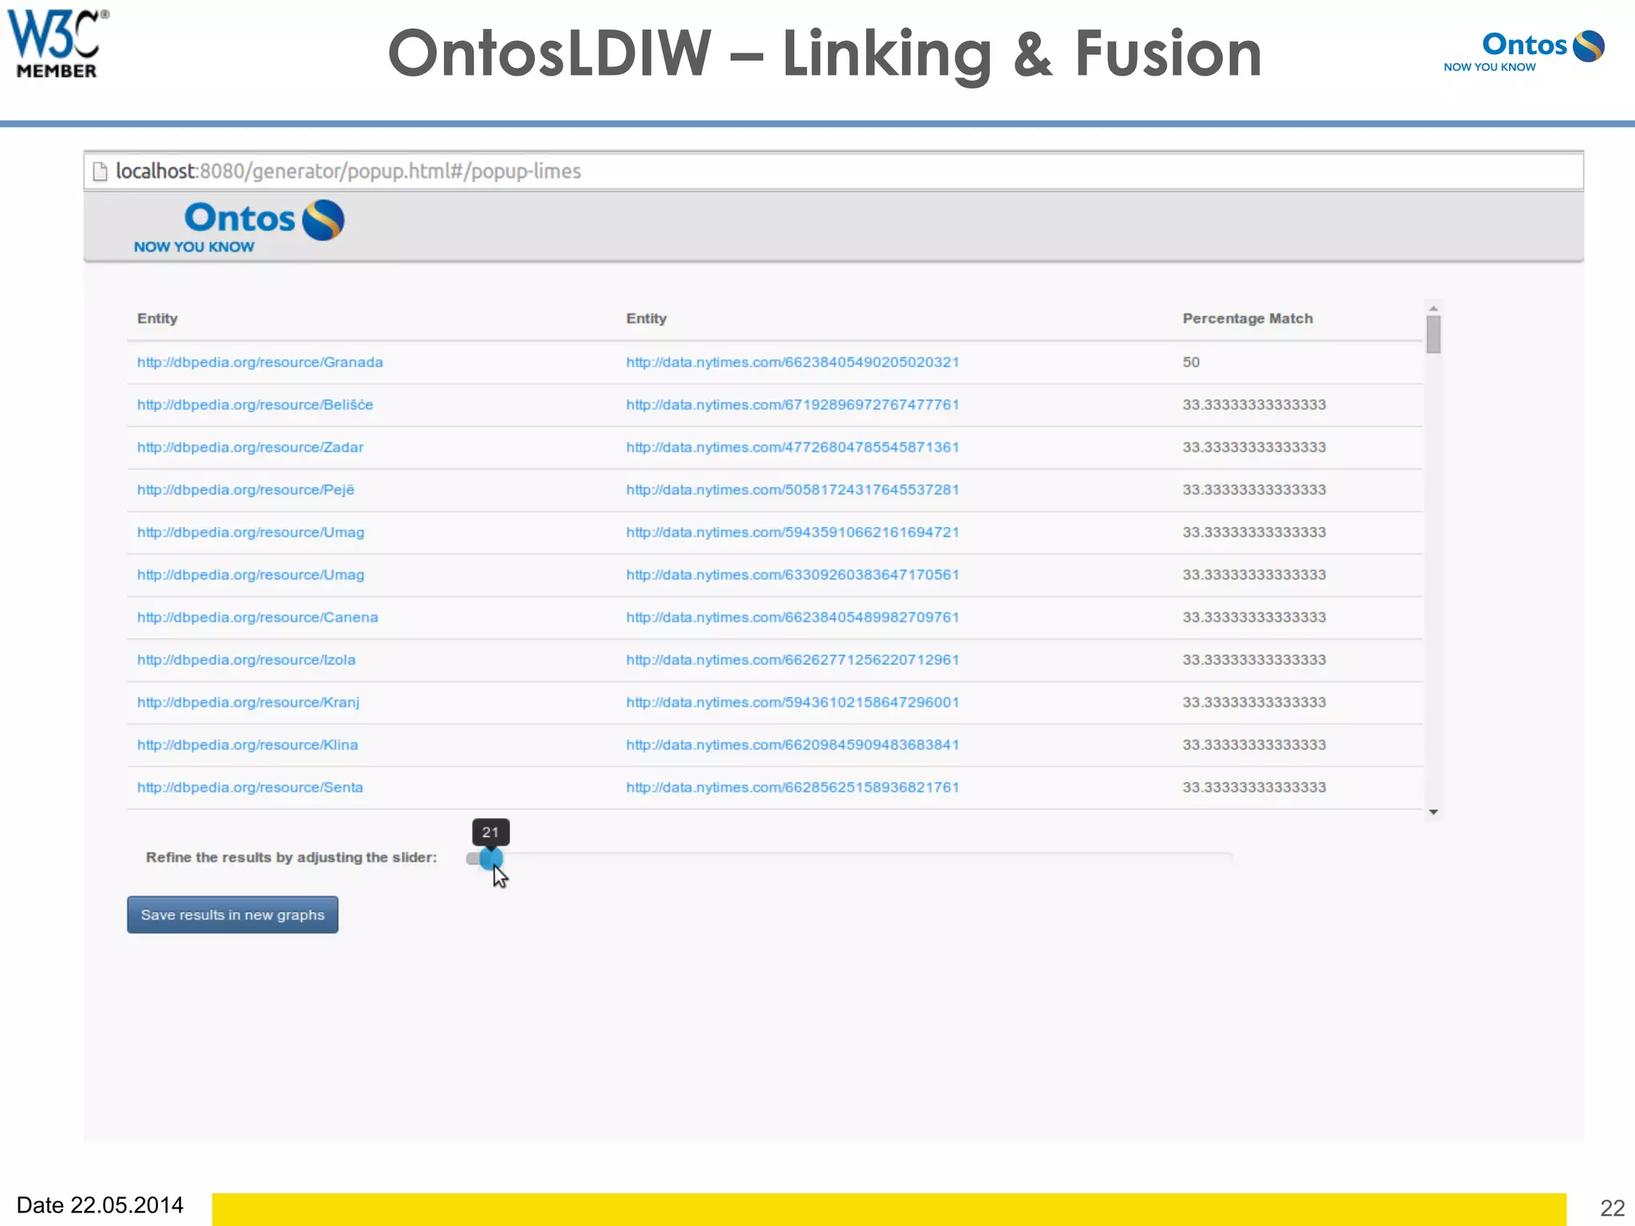The width and height of the screenshot is (1635, 1226).
Task: Open the dbpedia Canena resource link
Action: click(x=257, y=617)
